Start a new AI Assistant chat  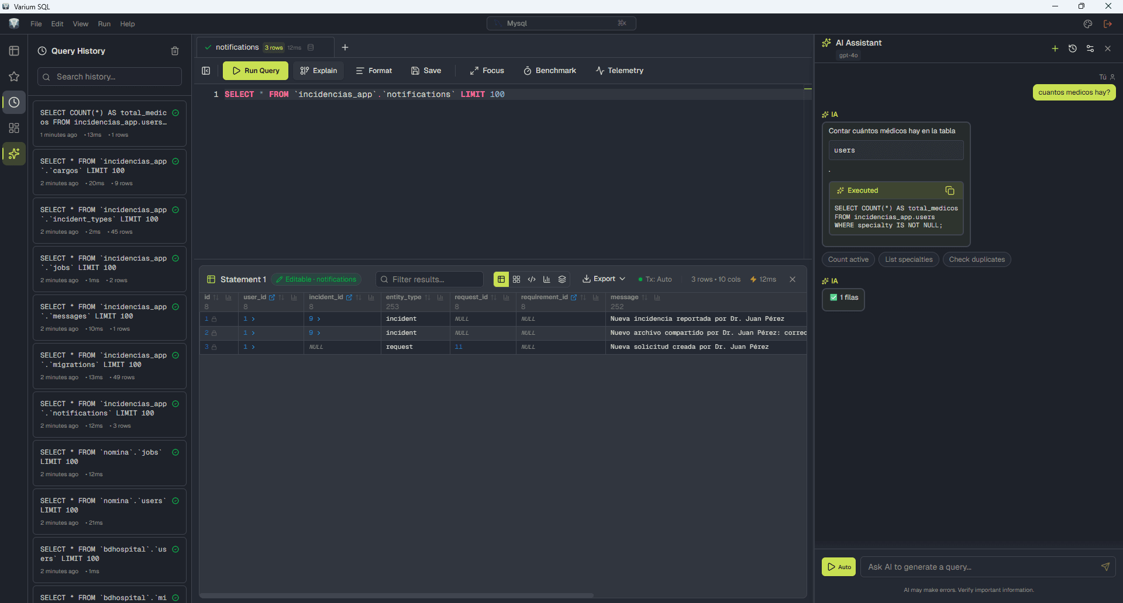(1055, 48)
